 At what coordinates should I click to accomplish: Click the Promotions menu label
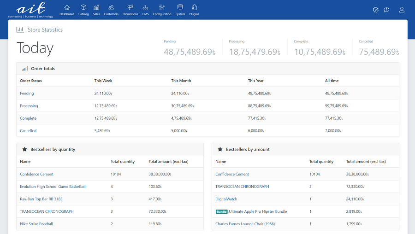click(x=130, y=14)
